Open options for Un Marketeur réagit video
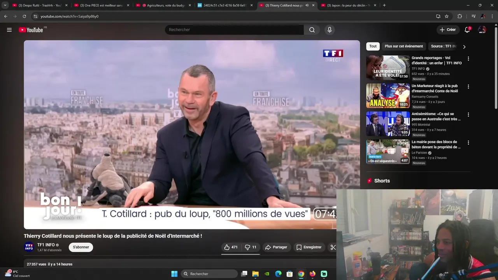 coord(468,87)
